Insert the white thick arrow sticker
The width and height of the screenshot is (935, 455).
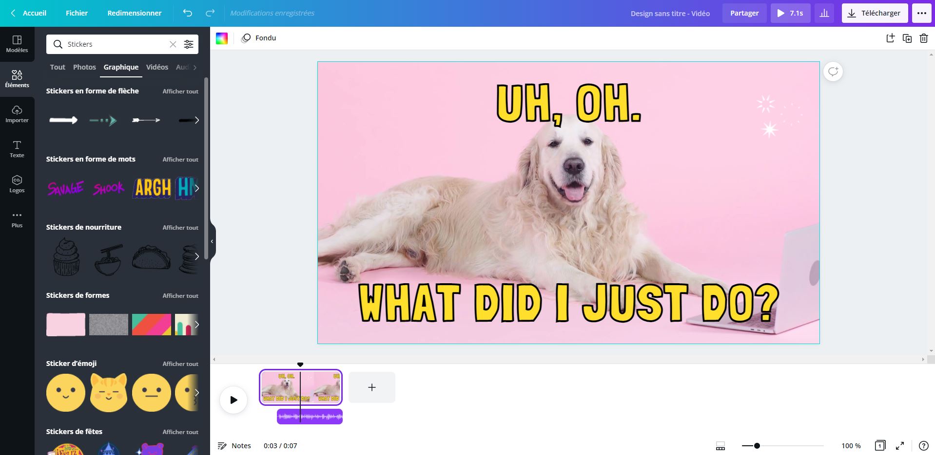(63, 120)
